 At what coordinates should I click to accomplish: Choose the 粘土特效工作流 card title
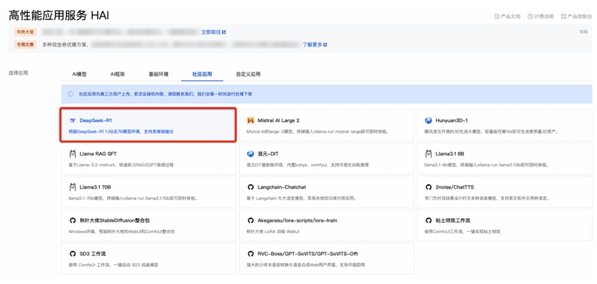click(453, 220)
